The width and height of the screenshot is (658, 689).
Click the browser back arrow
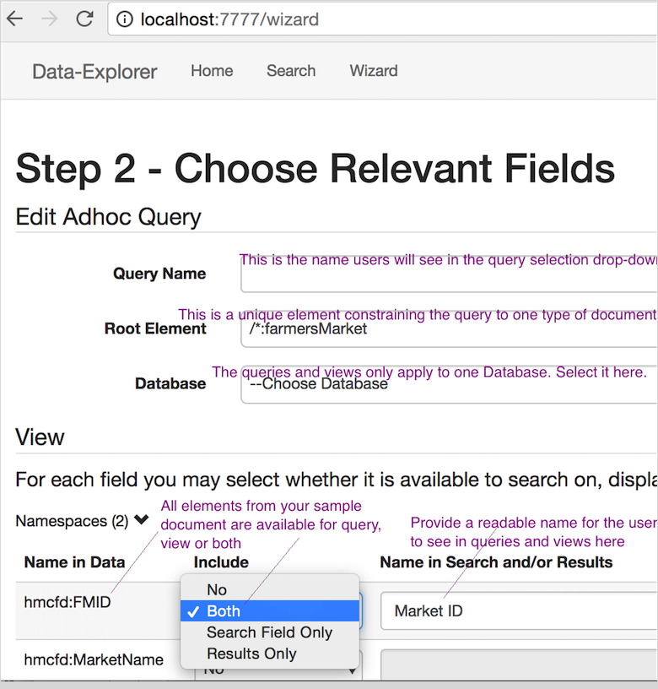pyautogui.click(x=15, y=19)
